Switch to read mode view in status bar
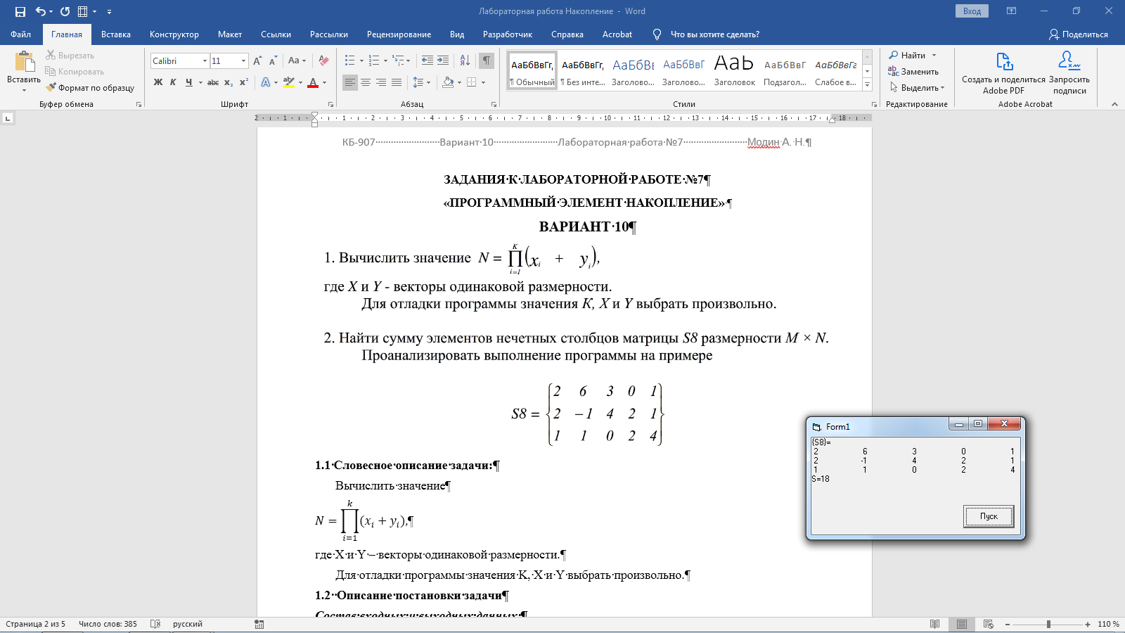 pyautogui.click(x=934, y=624)
